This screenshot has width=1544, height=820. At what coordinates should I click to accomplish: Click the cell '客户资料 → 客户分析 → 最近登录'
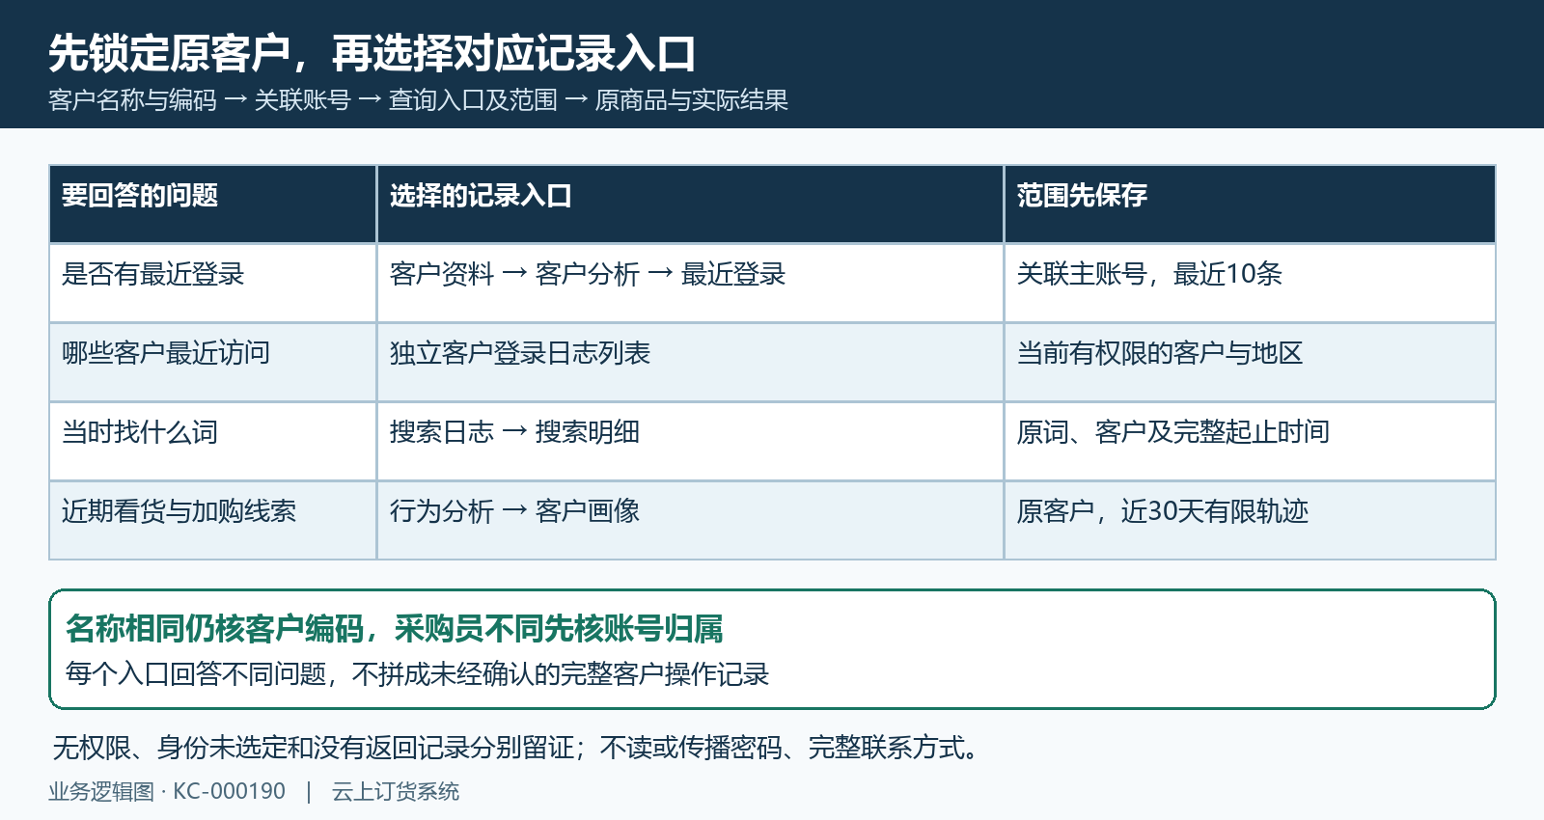690,283
